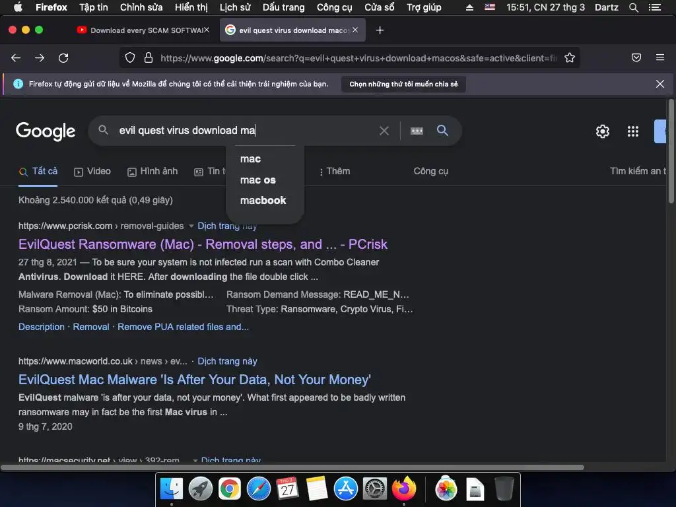This screenshot has height=507, width=676.
Task: Open 'EvilQuest Ransomware (Mac) - Removal steps' result
Action: coord(203,244)
